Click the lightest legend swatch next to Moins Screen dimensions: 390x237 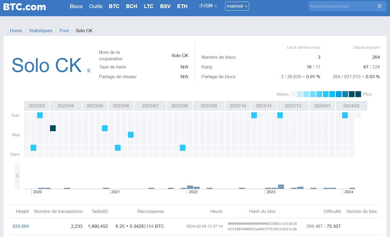coord(293,94)
